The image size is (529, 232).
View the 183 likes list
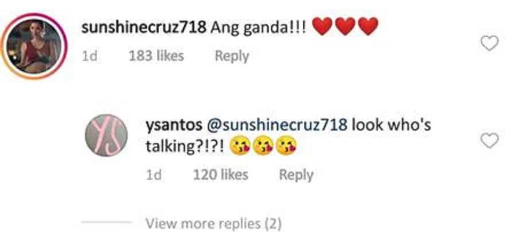(x=156, y=56)
